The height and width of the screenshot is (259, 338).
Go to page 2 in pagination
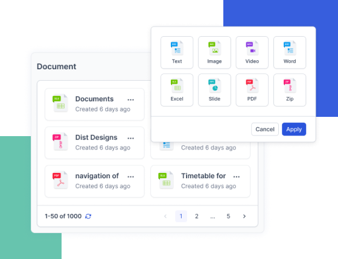[x=197, y=216]
